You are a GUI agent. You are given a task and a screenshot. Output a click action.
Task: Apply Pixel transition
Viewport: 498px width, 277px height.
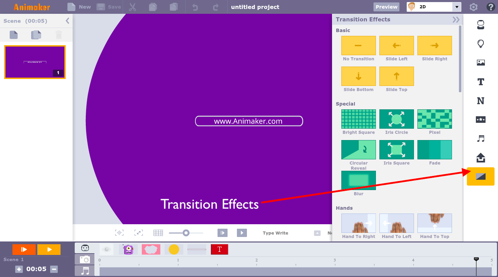point(435,119)
